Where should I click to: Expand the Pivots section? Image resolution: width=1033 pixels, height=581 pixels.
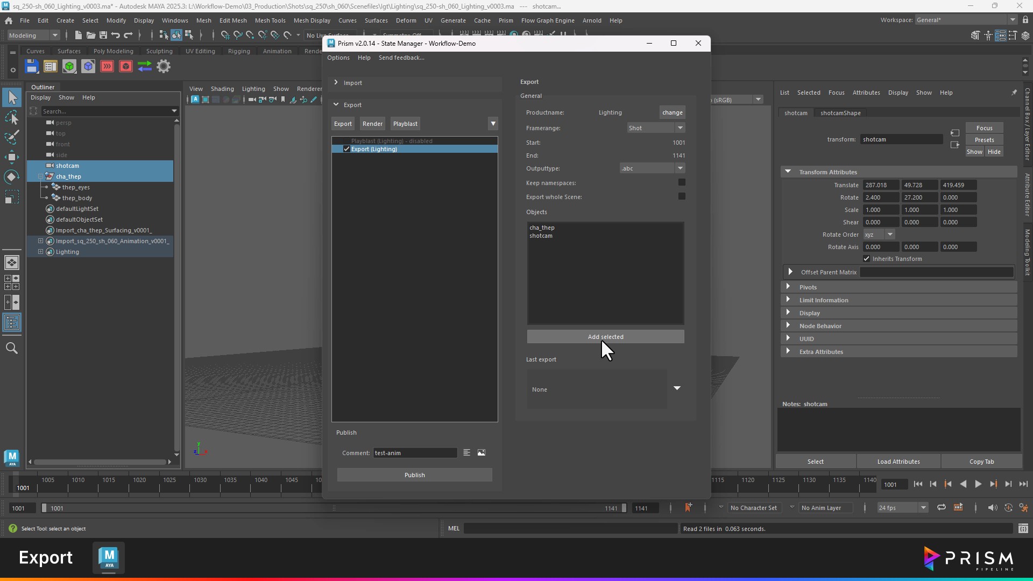pos(788,287)
